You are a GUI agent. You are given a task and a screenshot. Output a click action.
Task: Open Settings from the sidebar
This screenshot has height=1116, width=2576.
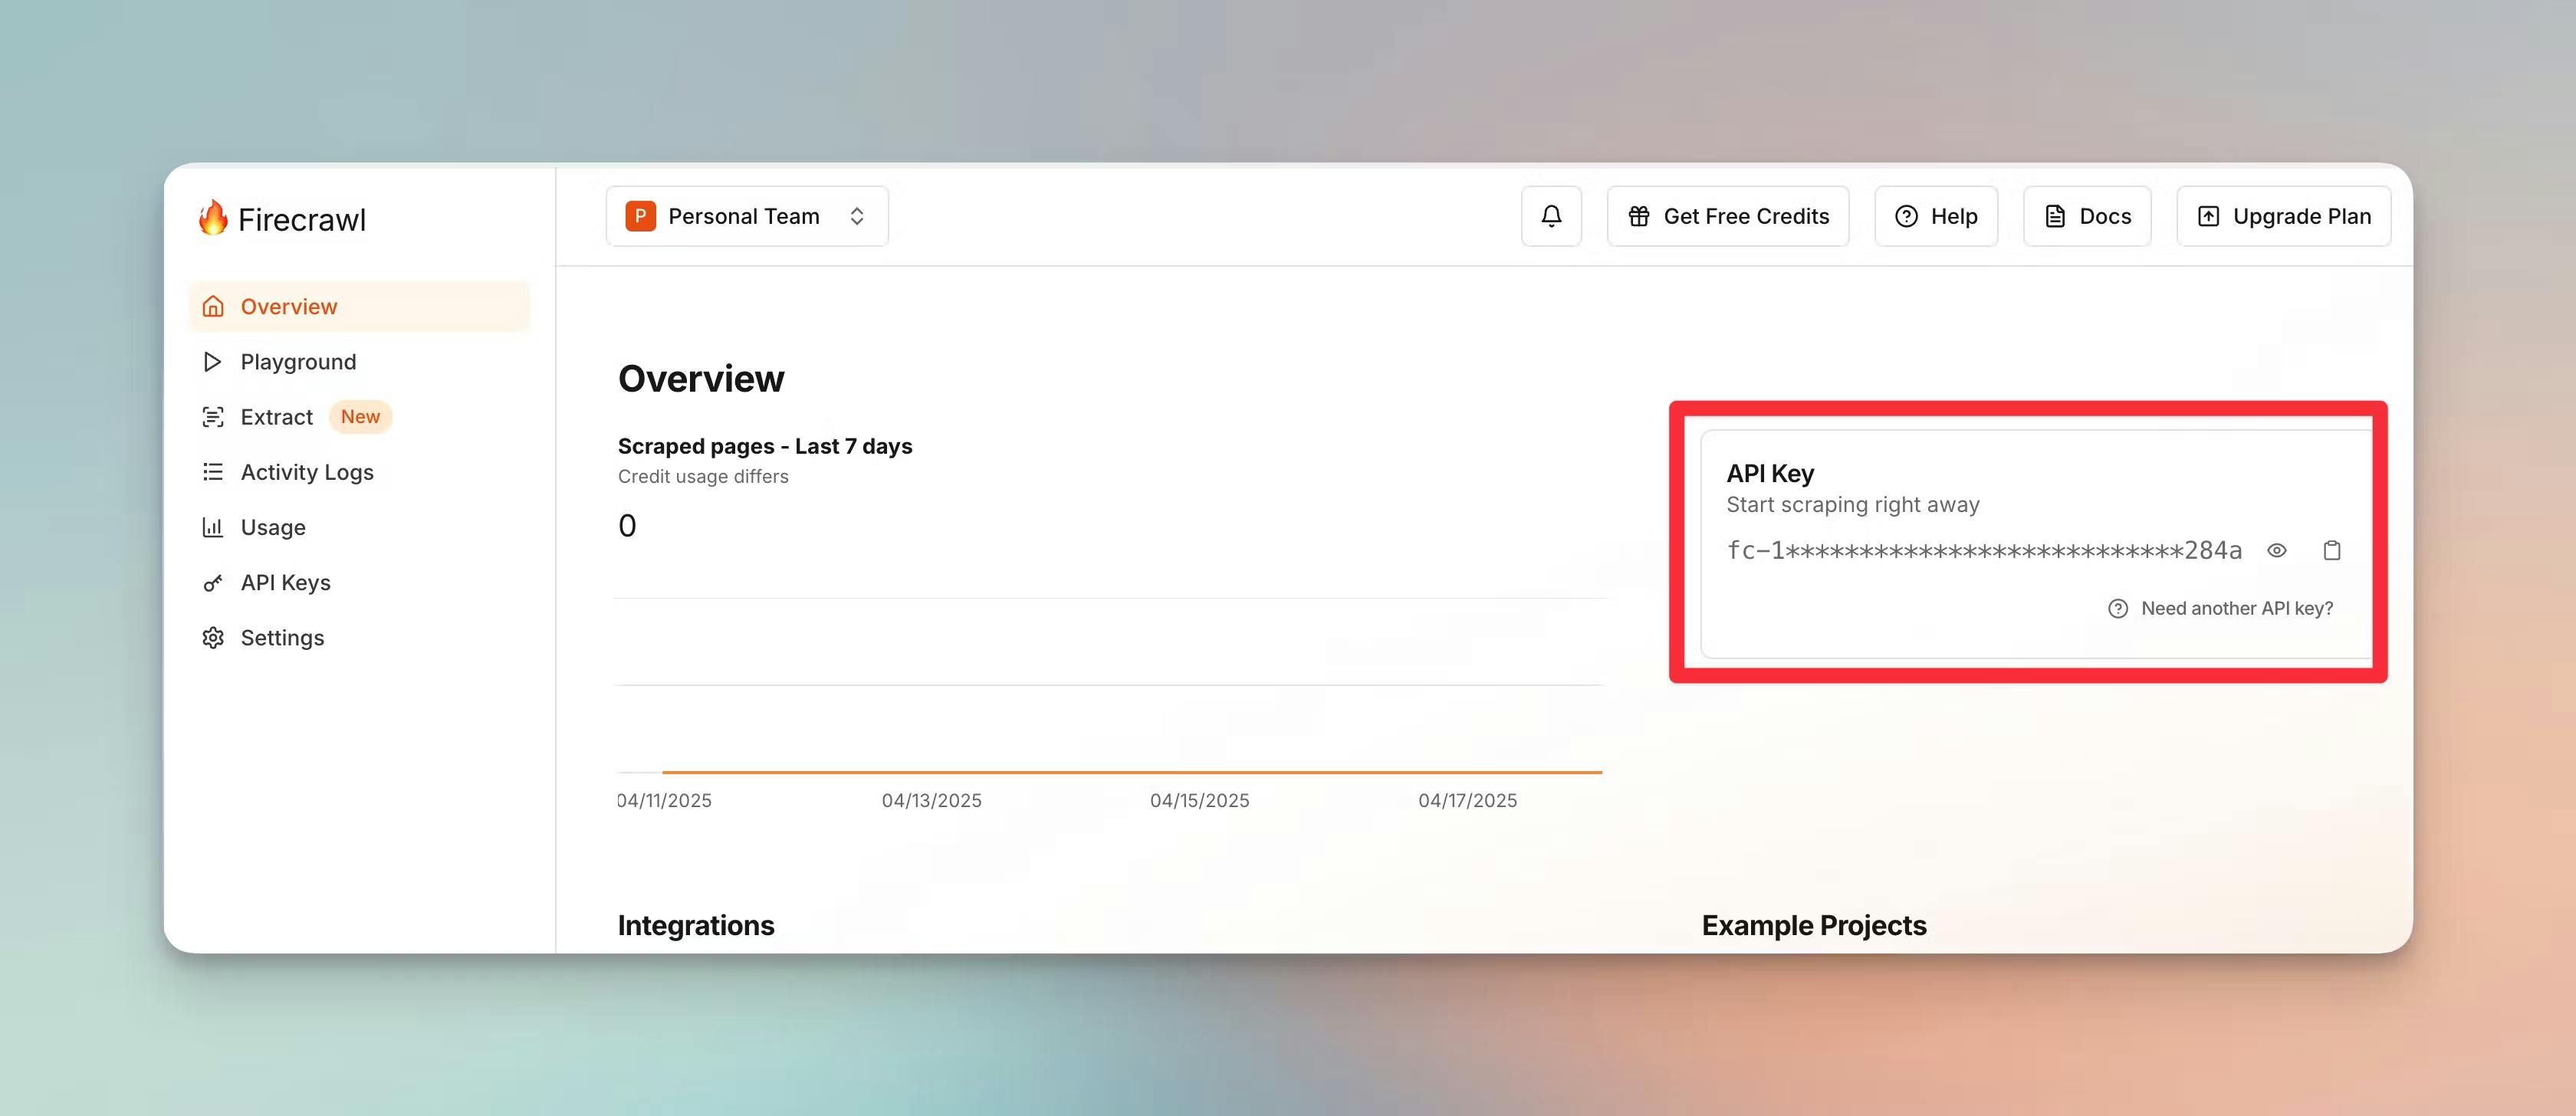(x=359, y=637)
